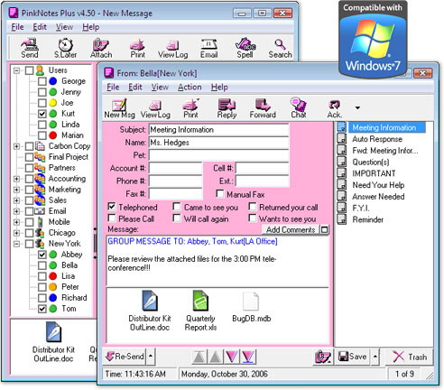Click the Subject input field
Viewport: 444px width, 390px height.
[x=219, y=130]
